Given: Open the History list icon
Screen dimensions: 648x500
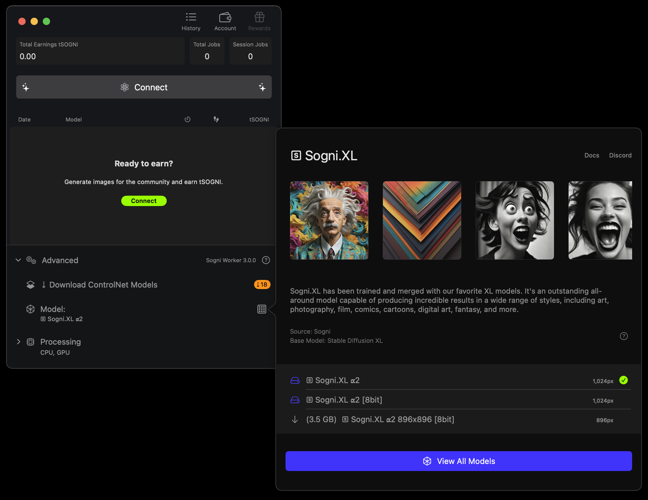Looking at the screenshot, I should [191, 17].
